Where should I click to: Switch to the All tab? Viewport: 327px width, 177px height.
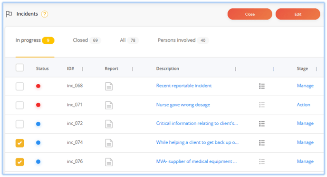pos(129,40)
